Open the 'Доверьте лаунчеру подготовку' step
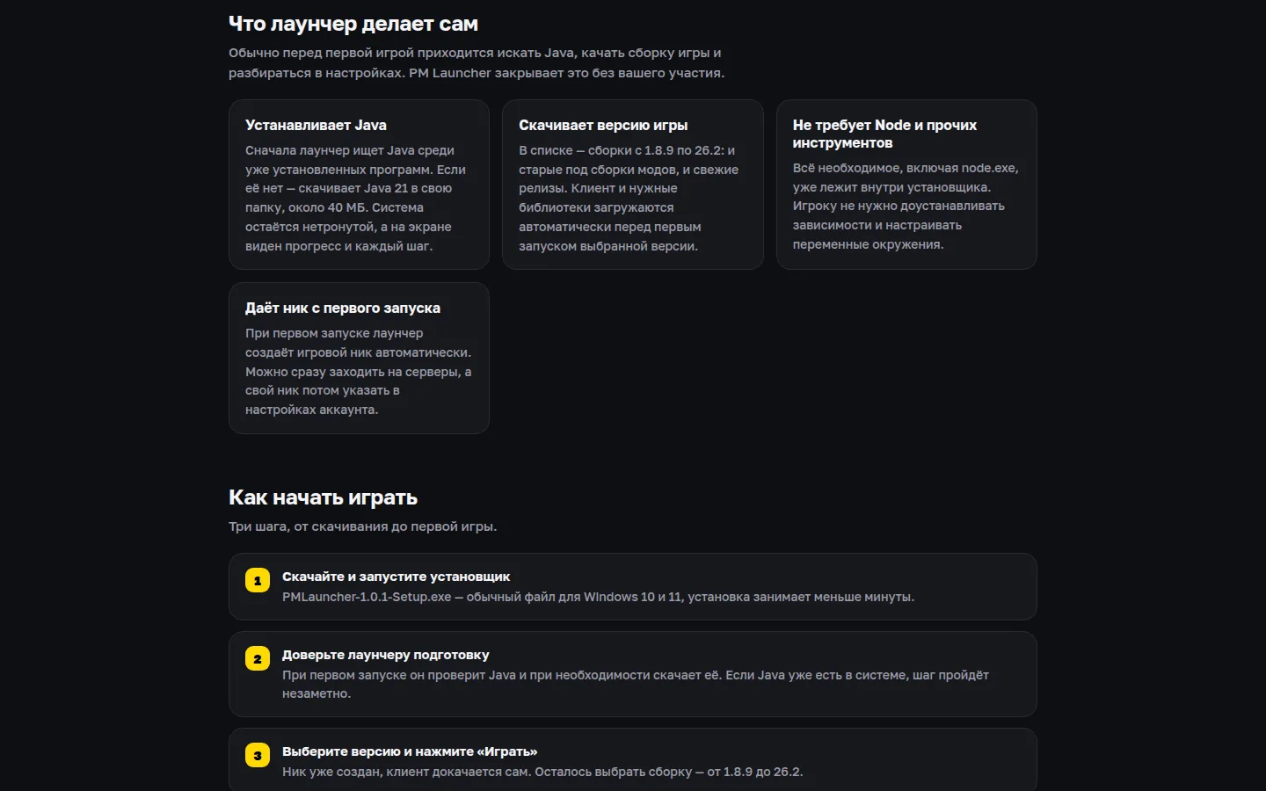The image size is (1266, 791). coord(633,674)
